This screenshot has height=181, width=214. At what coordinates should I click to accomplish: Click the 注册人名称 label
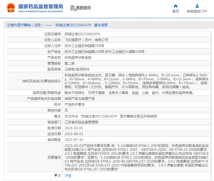[x=52, y=40]
